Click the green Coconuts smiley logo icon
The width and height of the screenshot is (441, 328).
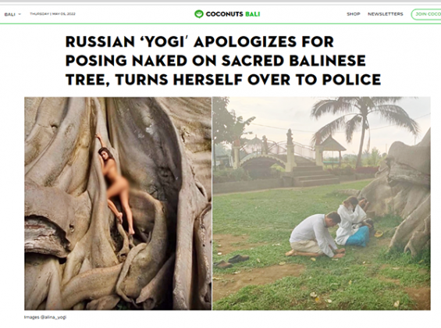tap(199, 14)
